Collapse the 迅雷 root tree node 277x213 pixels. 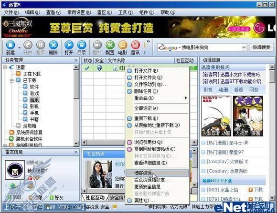point(5,67)
